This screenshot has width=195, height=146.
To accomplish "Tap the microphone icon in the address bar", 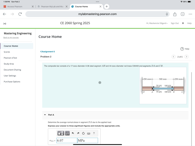I will [167, 14].
